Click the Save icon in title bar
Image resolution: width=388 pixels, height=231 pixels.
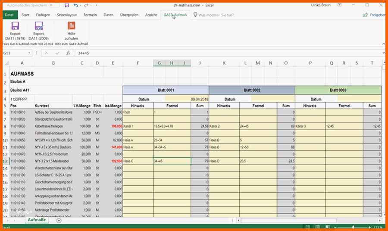pos(67,5)
